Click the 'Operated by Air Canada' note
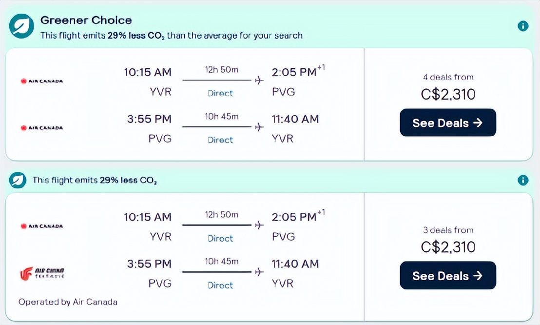Screen dimensions: 540x325 tap(68, 302)
